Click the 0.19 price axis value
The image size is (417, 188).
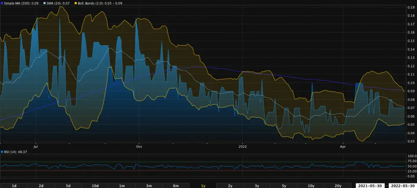coord(411,7)
